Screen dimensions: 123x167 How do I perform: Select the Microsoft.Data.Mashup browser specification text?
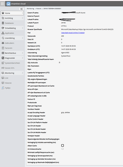[x=87, y=29]
